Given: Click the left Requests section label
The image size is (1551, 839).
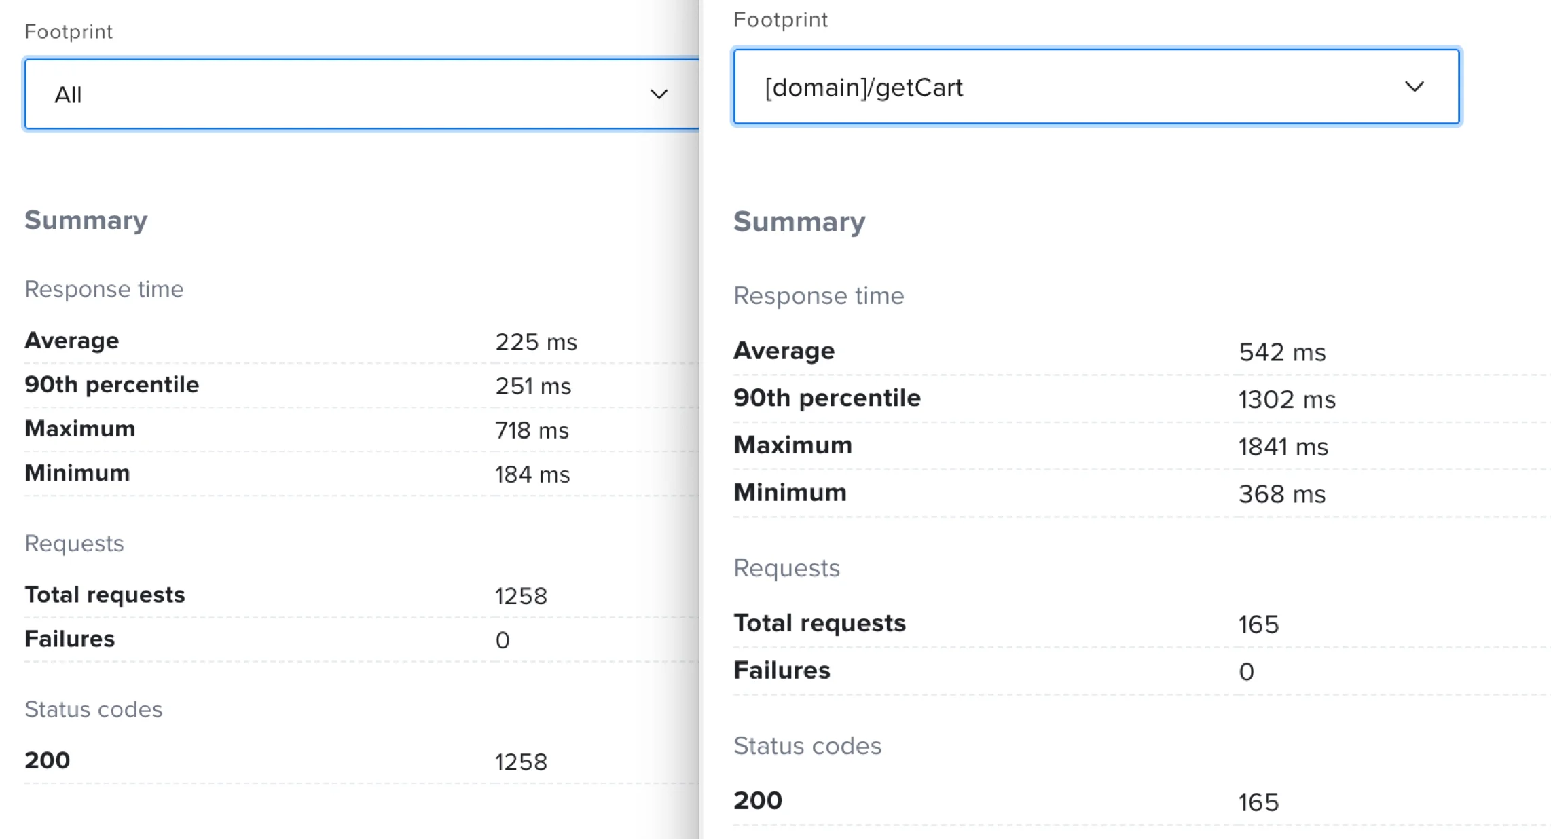Looking at the screenshot, I should point(74,543).
